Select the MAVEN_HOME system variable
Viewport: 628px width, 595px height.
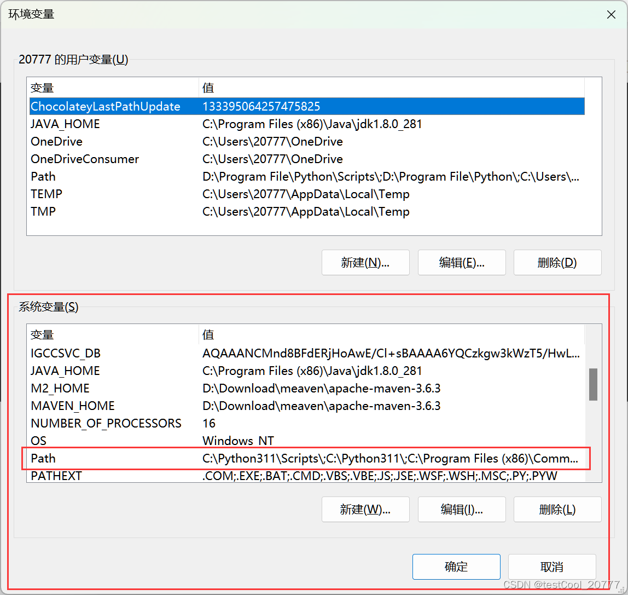(109, 406)
